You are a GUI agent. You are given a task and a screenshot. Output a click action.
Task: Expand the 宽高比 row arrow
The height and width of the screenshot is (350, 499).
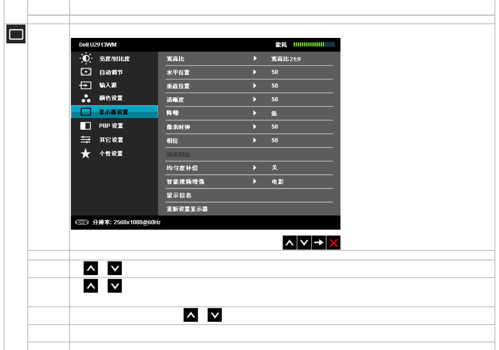(x=255, y=59)
